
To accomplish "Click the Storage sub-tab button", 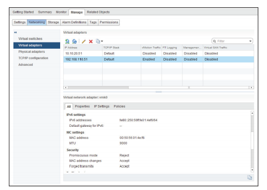I will pos(53,22).
